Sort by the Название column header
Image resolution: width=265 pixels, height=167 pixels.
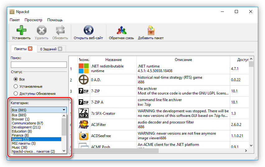tap(113, 60)
